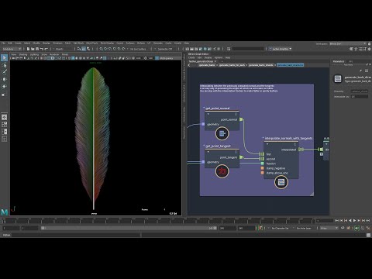
Task: Click the interpolate_by value field
Action: 360,97
